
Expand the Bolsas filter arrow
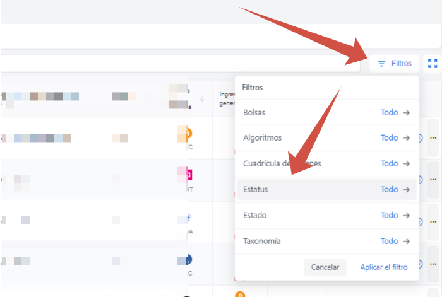coord(406,113)
